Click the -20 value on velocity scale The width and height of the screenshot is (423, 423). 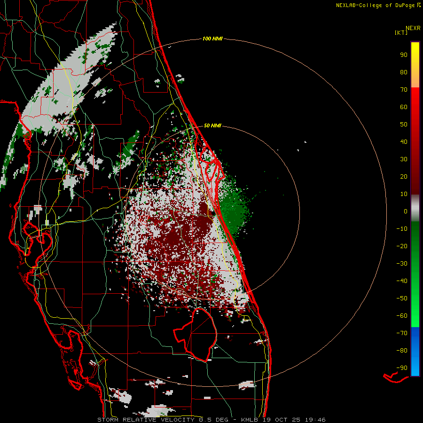[x=402, y=246]
